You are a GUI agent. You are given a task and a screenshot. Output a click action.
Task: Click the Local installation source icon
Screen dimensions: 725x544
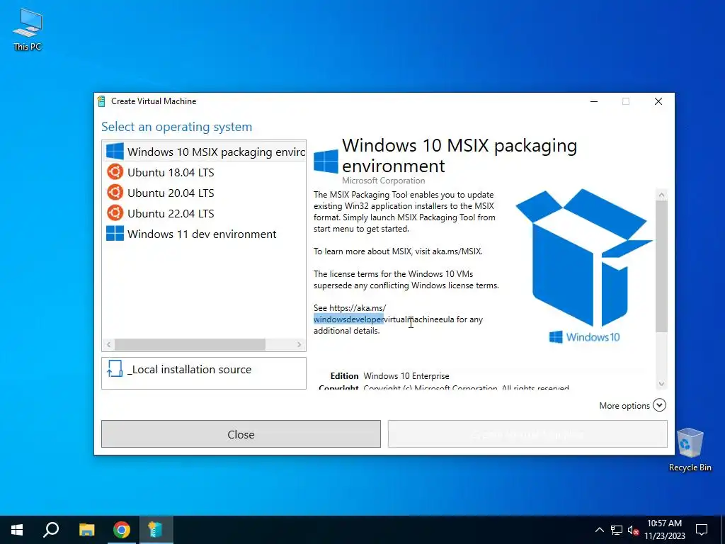[114, 368]
